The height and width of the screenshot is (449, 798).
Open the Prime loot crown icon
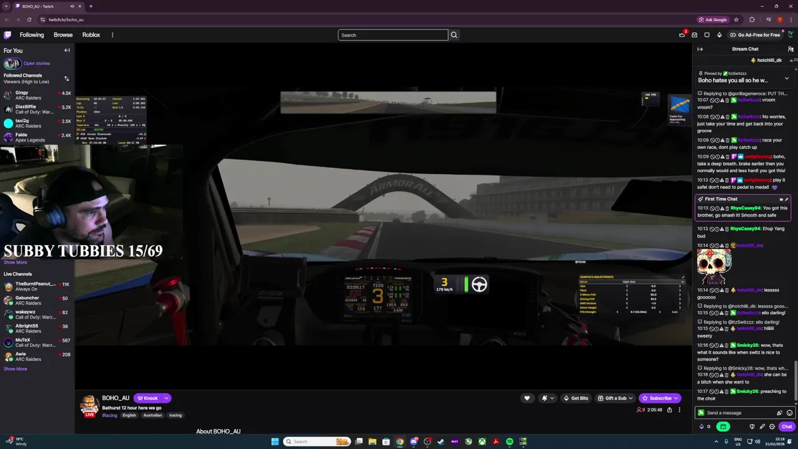682,35
